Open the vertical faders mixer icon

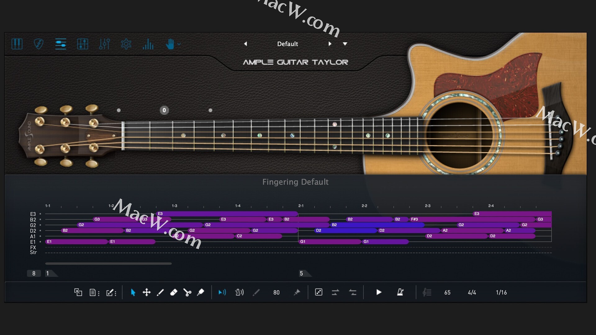[x=104, y=44]
